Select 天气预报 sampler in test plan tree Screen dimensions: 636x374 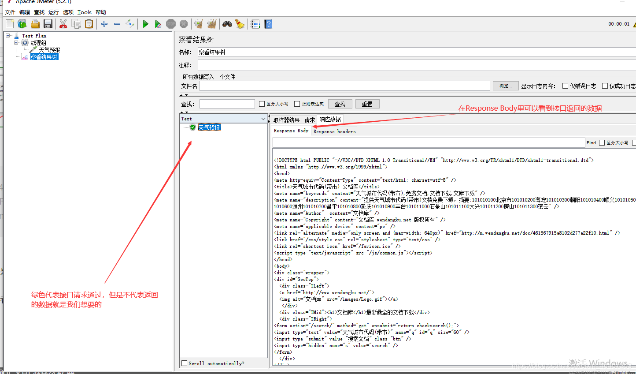coord(49,50)
